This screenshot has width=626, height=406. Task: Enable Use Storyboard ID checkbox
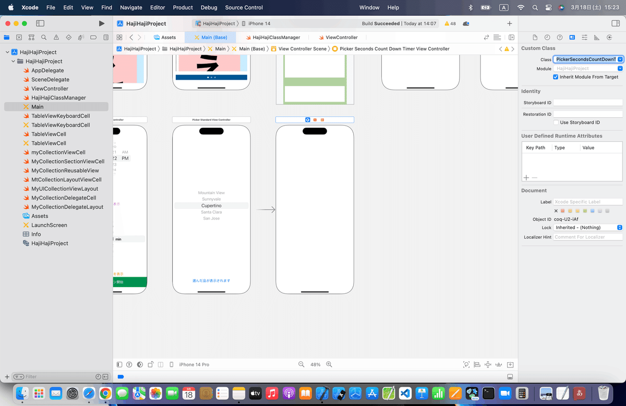(556, 122)
